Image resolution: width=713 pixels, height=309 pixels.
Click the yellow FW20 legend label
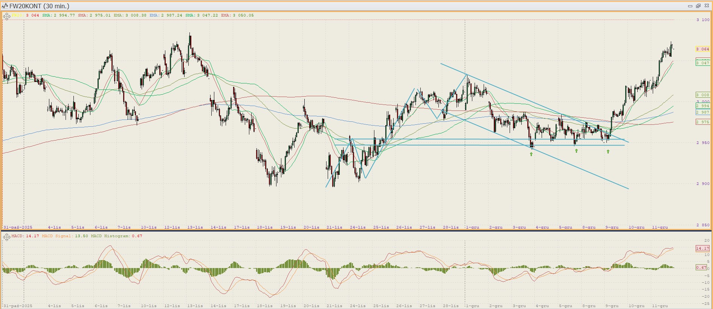pos(17,15)
